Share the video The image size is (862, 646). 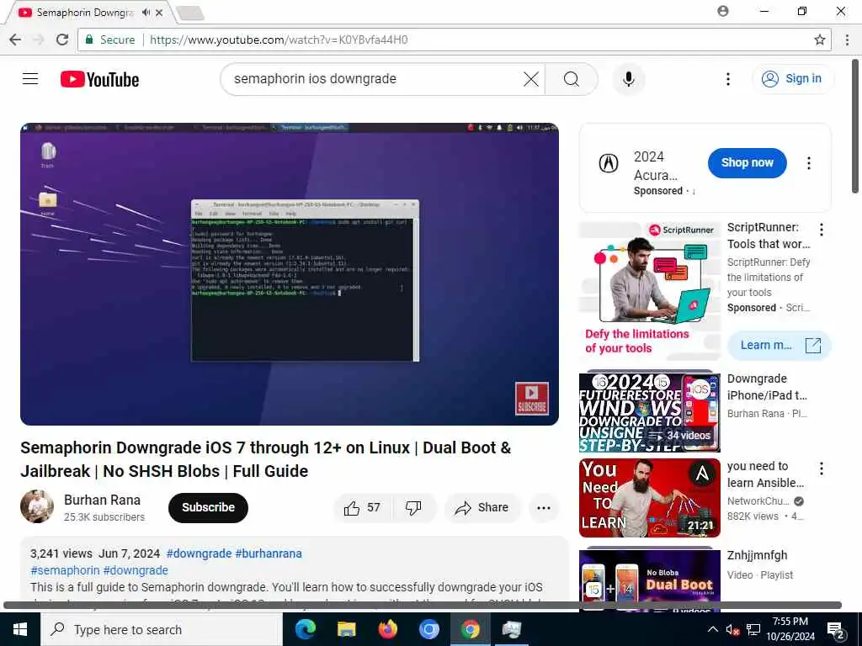482,507
